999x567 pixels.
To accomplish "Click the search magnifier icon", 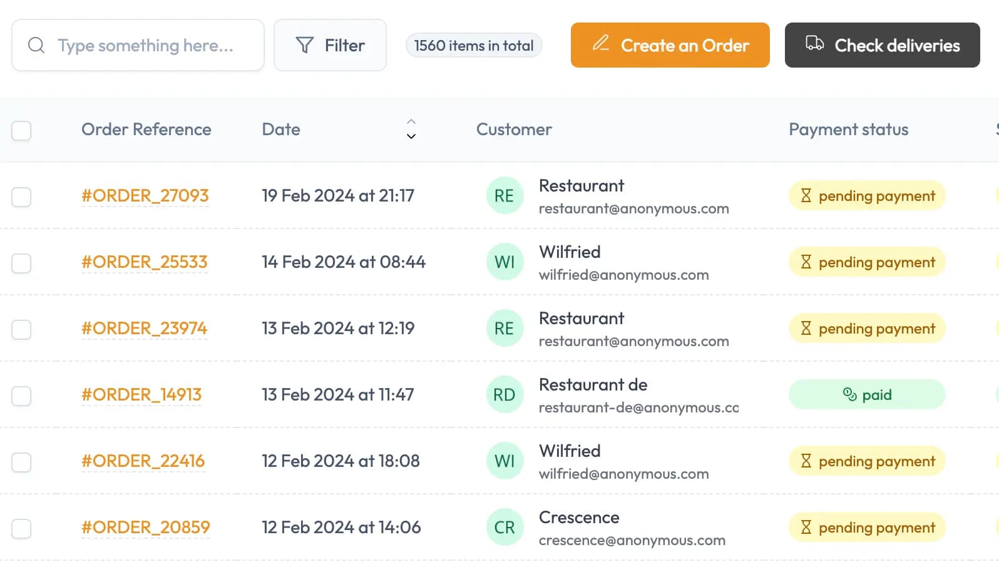I will (x=36, y=45).
